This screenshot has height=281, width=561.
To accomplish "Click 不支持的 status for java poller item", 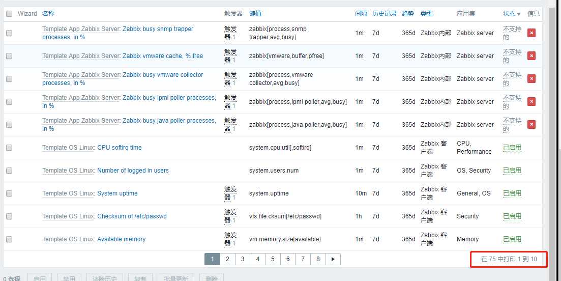I will point(512,125).
